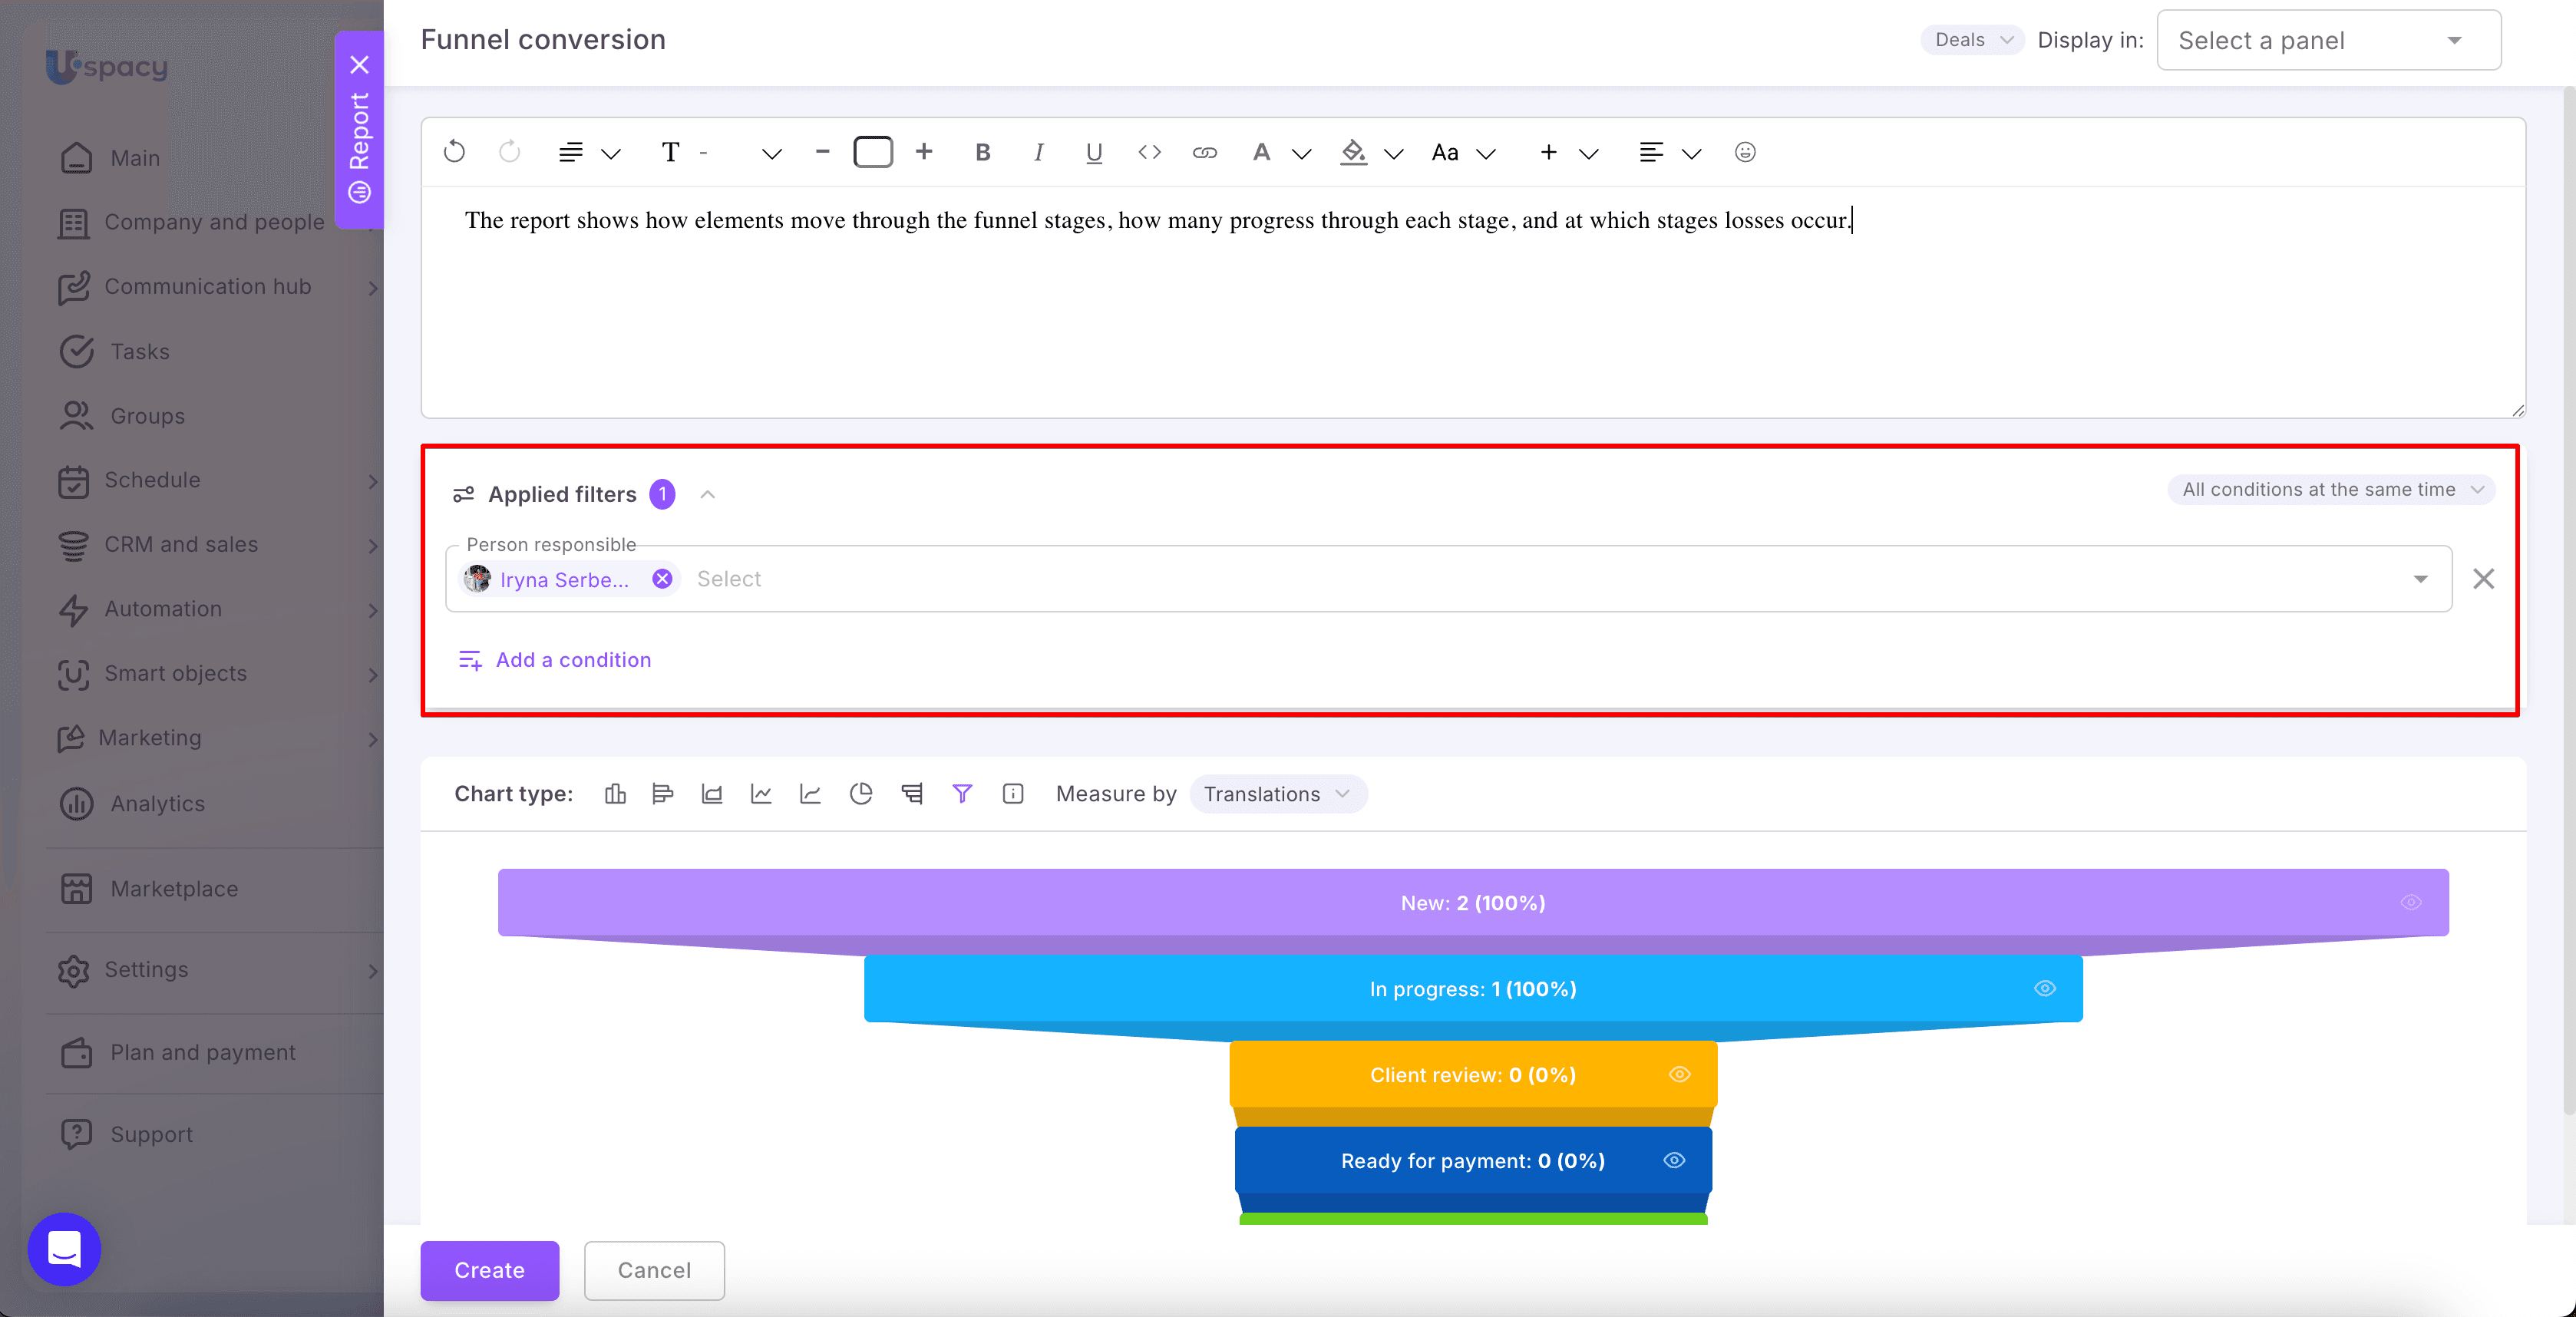Expand the Person responsible dropdown arrow
Screen dimensions: 2576x1317
pyautogui.click(x=2420, y=579)
